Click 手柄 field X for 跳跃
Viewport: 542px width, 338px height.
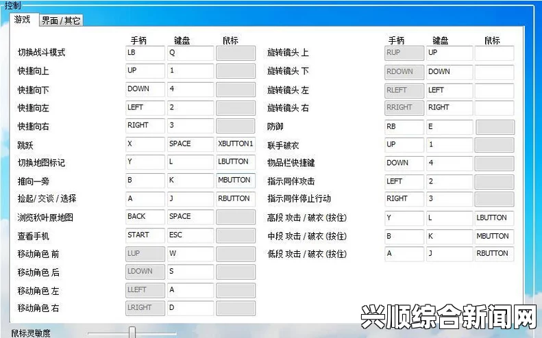pos(145,144)
